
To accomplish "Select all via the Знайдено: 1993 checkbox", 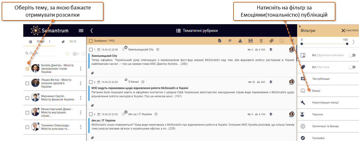I will tap(91, 41).
